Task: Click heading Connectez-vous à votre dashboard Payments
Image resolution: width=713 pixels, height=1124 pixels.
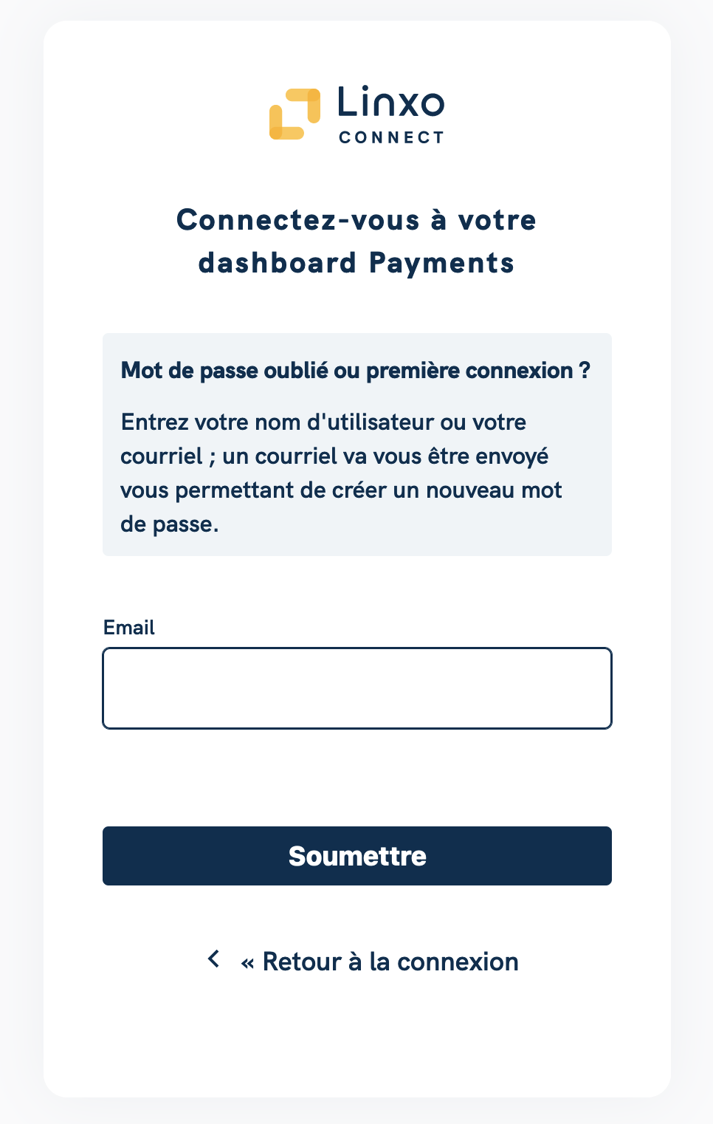Action: click(356, 241)
